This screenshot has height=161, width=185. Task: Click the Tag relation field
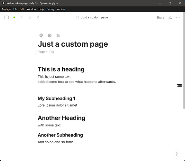point(51,52)
